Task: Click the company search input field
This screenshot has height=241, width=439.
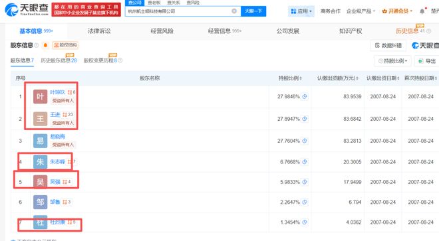Action: click(179, 11)
